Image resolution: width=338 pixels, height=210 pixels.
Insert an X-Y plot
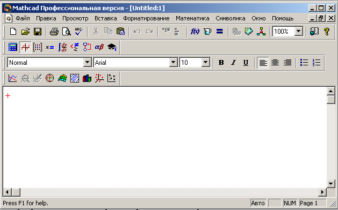pyautogui.click(x=13, y=78)
